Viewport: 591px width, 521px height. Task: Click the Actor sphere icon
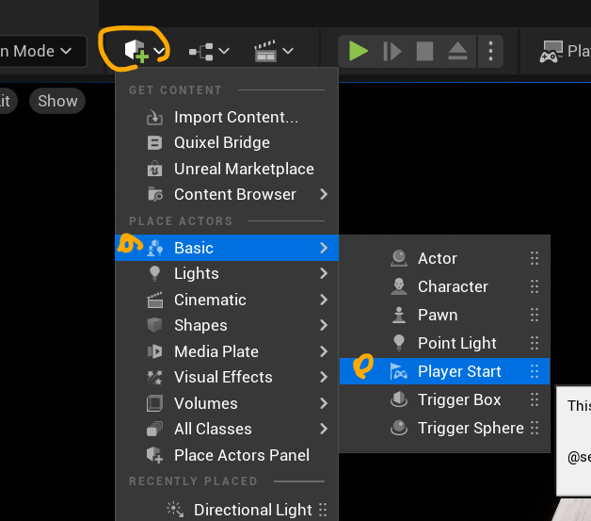click(399, 258)
